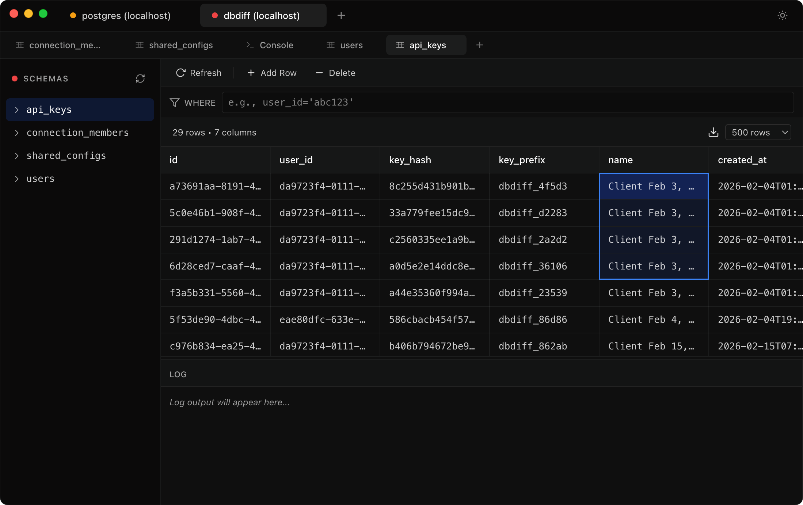This screenshot has height=505, width=803.
Task: Expand the api_keys table in sidebar
Action: coord(16,109)
